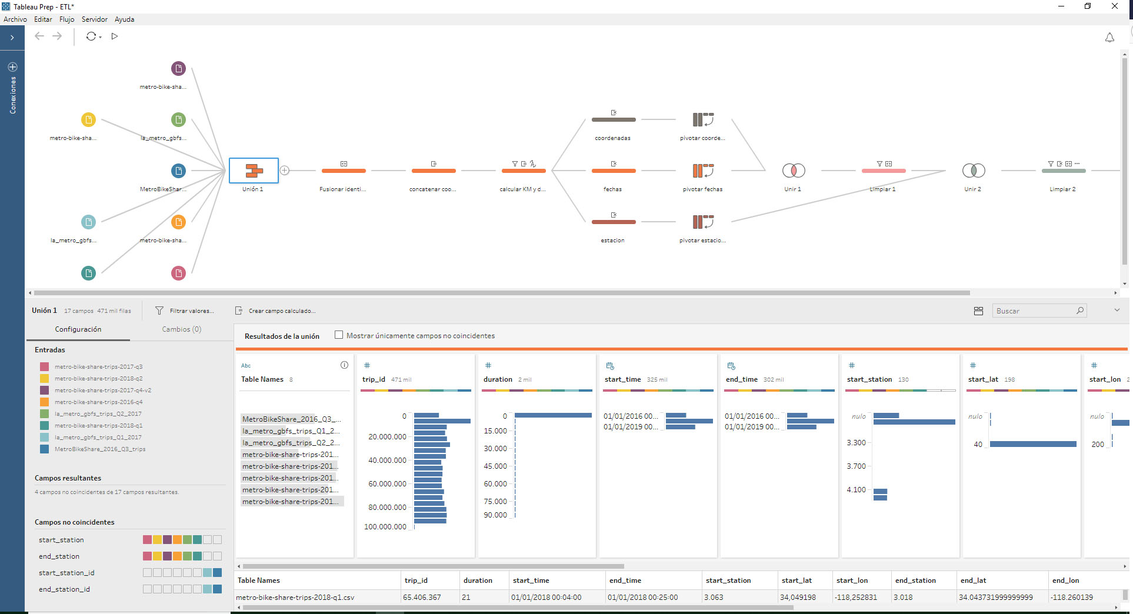This screenshot has height=614, width=1133.
Task: Select the MetroBikeShar... blue input node
Action: (x=178, y=171)
